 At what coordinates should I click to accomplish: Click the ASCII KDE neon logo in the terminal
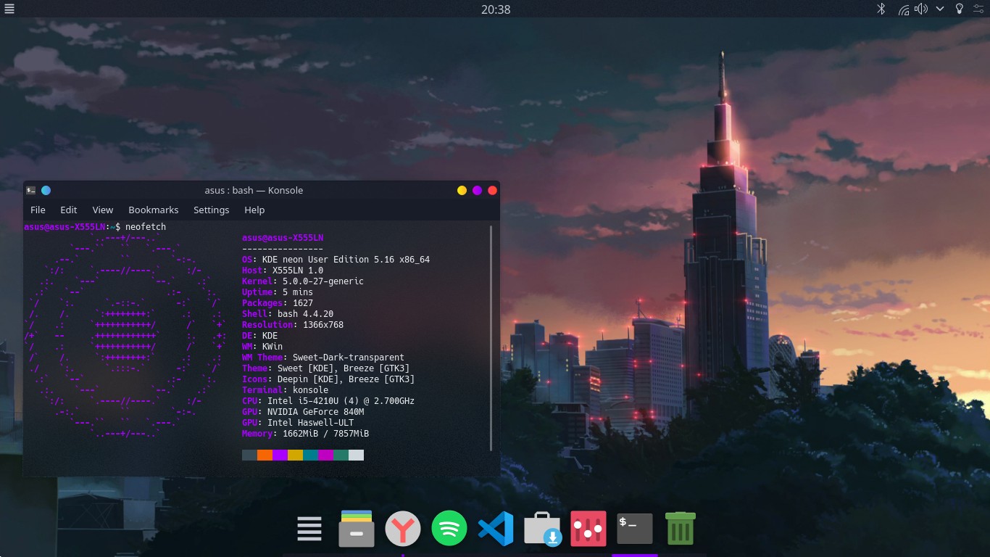pos(125,336)
